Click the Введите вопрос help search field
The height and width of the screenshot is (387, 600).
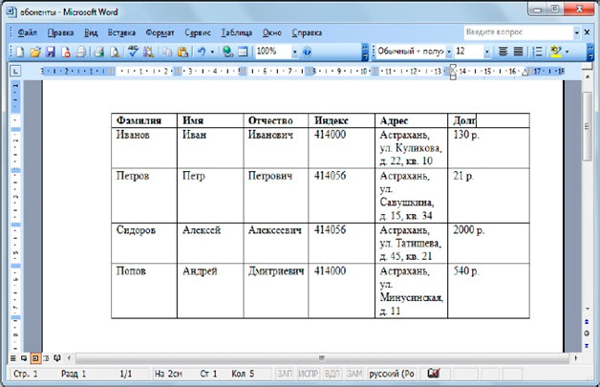516,32
